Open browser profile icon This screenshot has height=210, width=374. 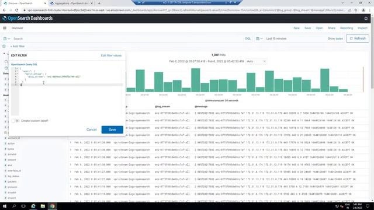coord(363,10)
